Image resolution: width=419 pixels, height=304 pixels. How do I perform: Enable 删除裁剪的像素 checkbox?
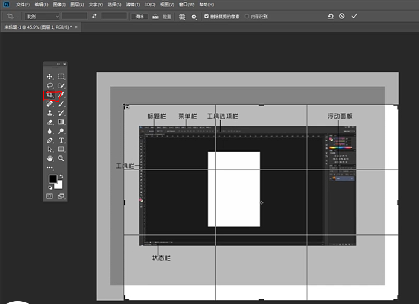[x=206, y=16]
